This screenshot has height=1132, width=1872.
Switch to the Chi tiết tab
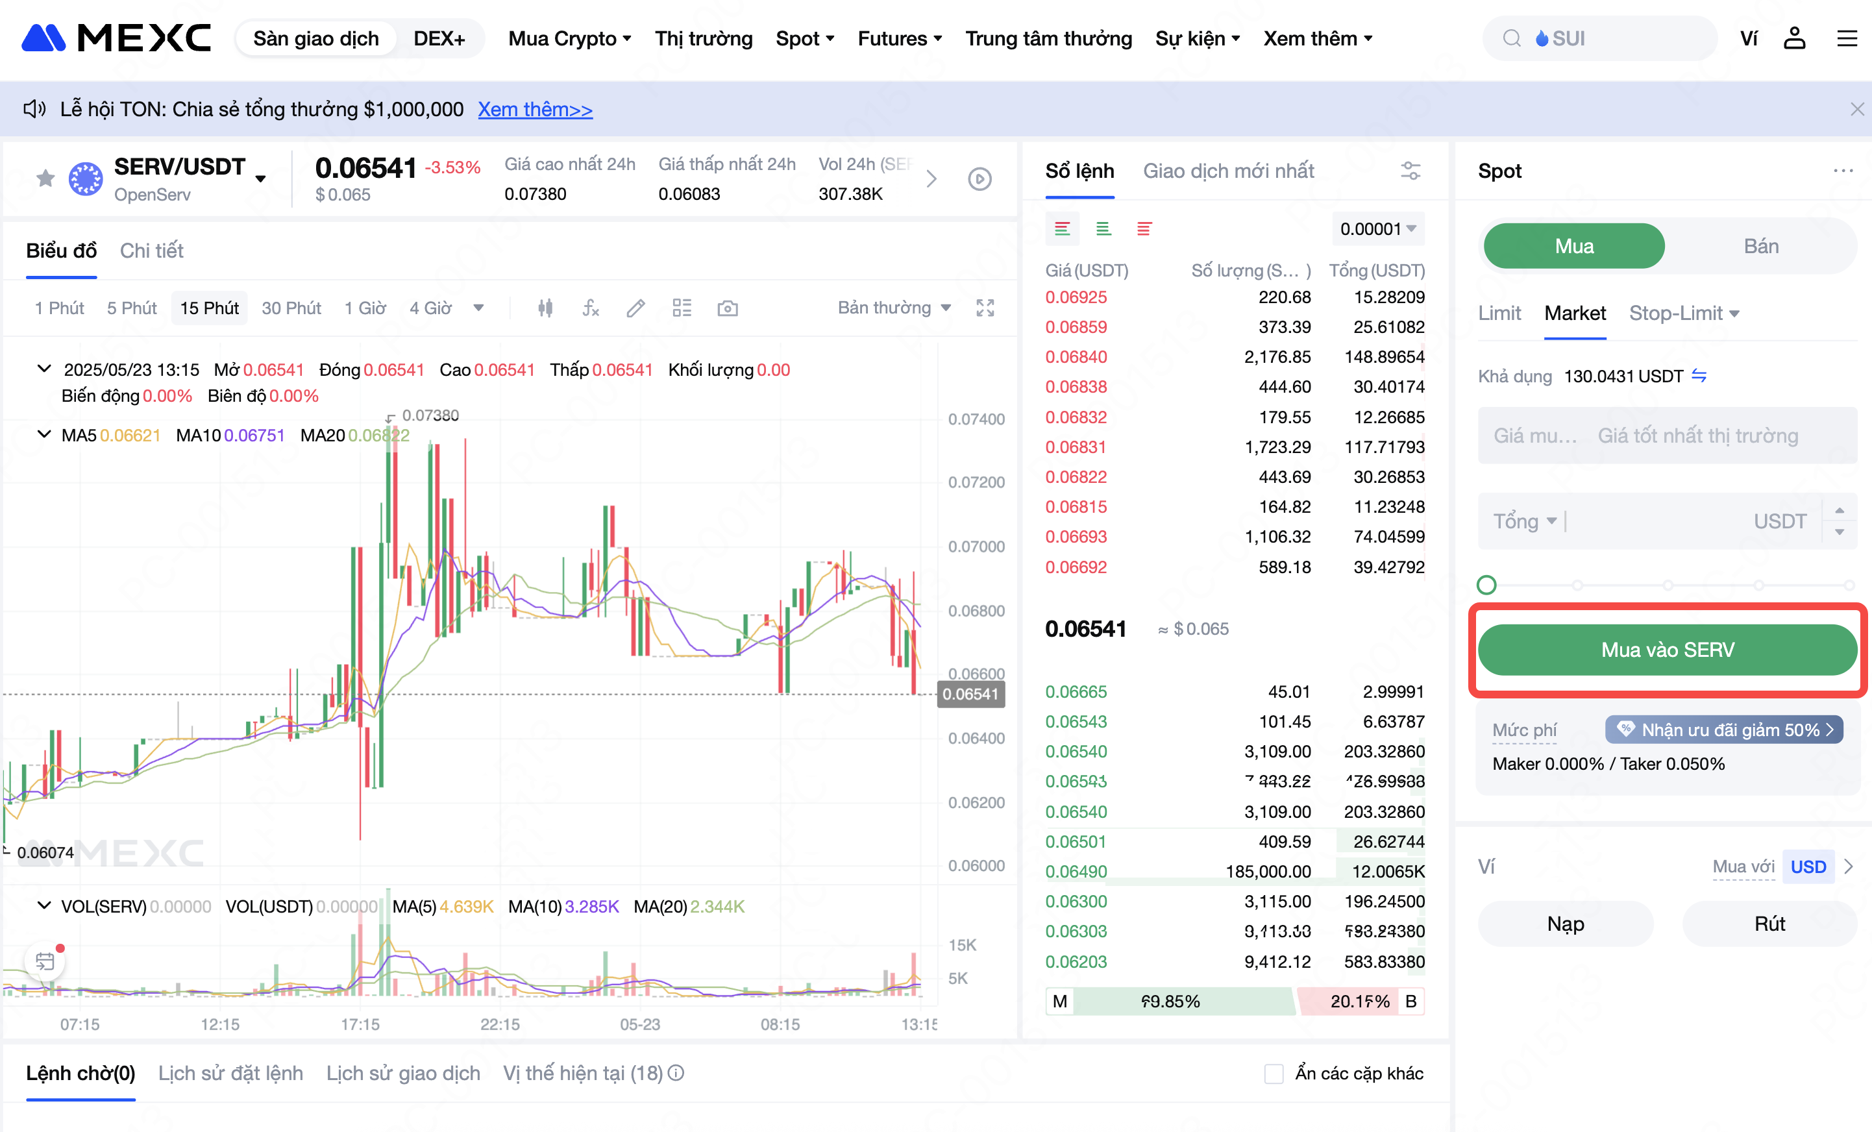pyautogui.click(x=152, y=251)
